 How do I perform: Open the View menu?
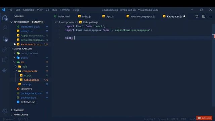(40, 10)
